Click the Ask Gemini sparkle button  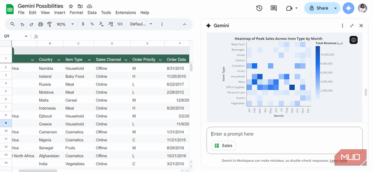click(x=348, y=8)
